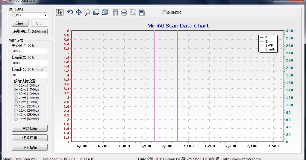Click the 中心频率 (KHz) label
Image resolution: width=306 pixels, height=160 pixels.
pyautogui.click(x=23, y=45)
